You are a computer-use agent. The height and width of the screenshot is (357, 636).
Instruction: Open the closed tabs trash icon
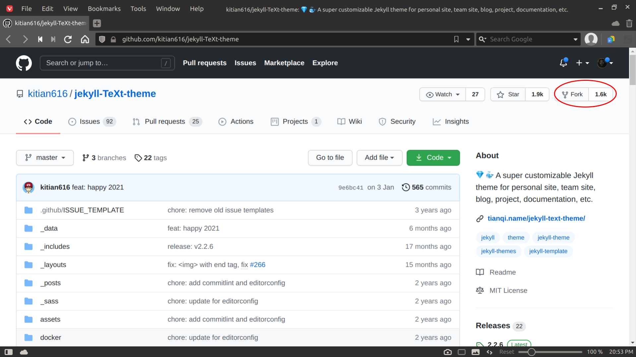[629, 23]
